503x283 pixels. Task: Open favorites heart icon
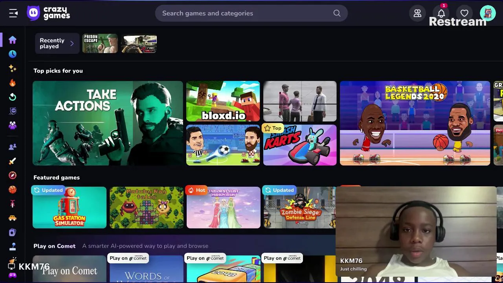[x=464, y=13]
